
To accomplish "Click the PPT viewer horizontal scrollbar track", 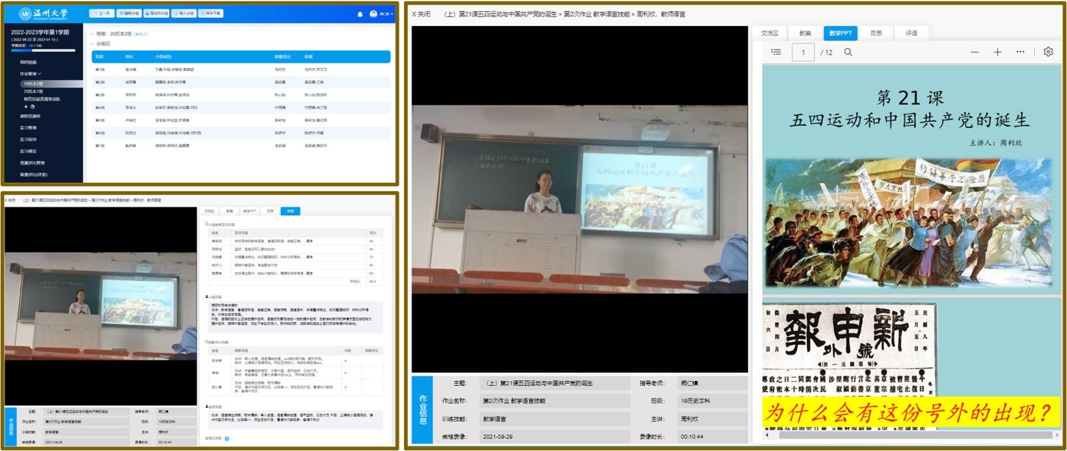I will [911, 435].
